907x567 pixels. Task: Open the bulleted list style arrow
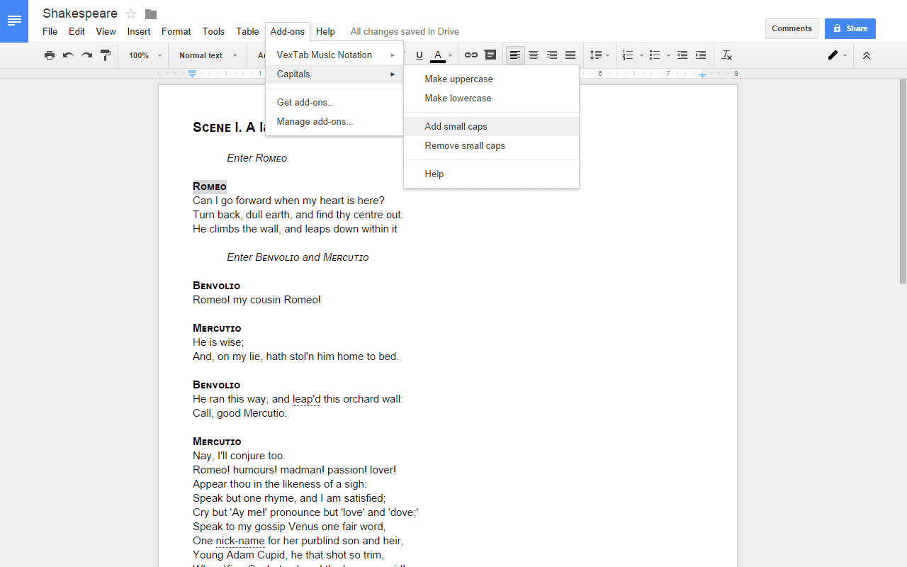[x=668, y=55]
